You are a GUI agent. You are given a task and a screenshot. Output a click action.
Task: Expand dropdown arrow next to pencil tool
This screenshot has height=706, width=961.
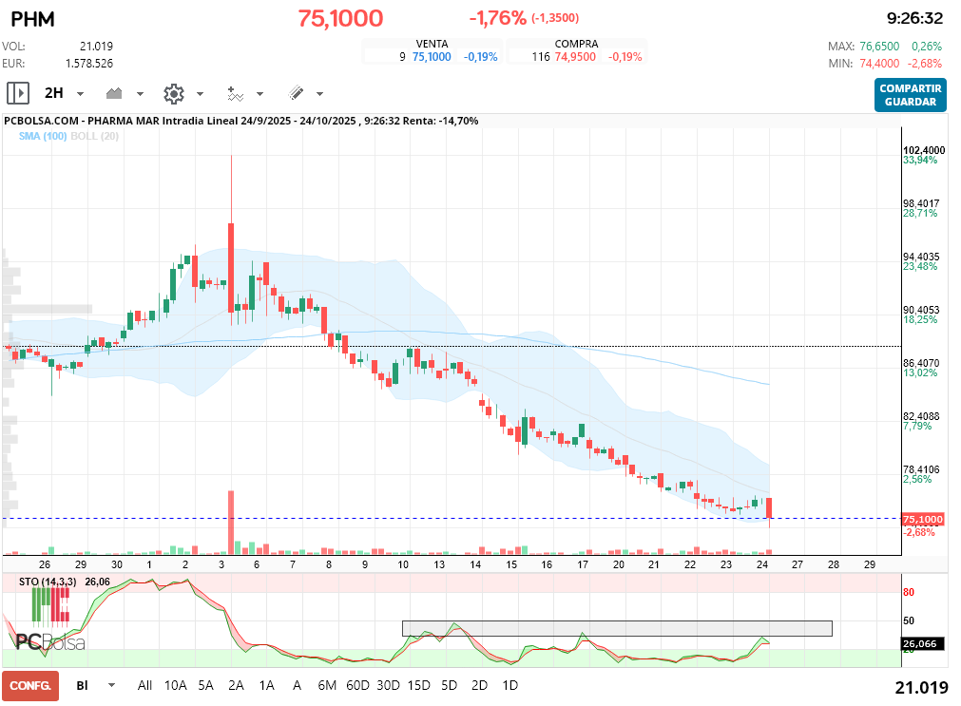coord(319,94)
